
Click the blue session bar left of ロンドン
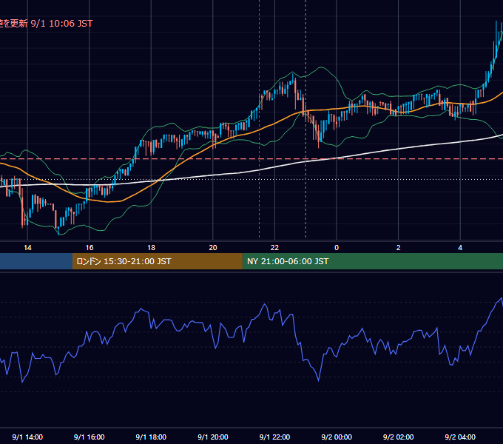[x=36, y=261]
